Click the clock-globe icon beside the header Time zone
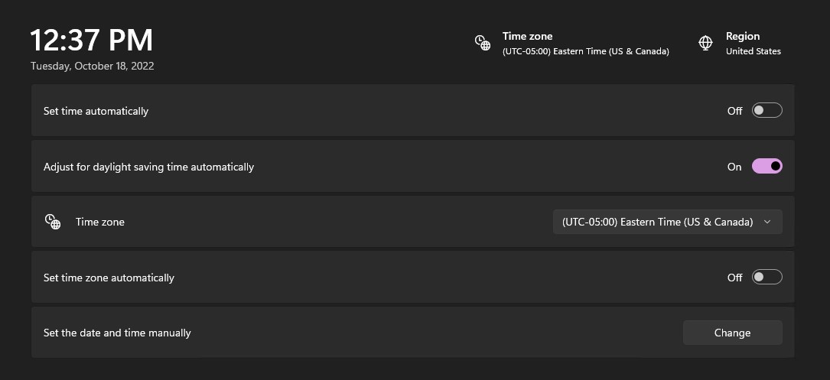Screen dimensions: 830x380 pos(482,43)
